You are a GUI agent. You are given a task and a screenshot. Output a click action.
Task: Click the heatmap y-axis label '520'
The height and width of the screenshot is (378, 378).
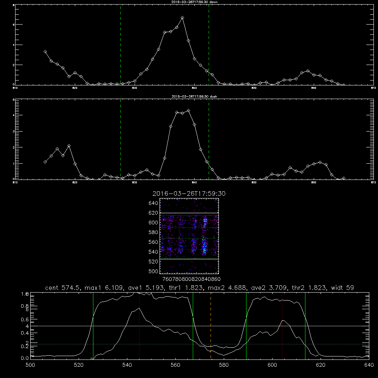point(153,262)
